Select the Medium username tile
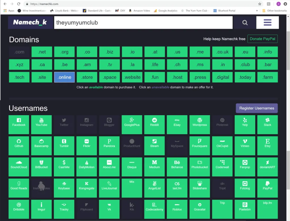The image size is (290, 221). pos(154,167)
